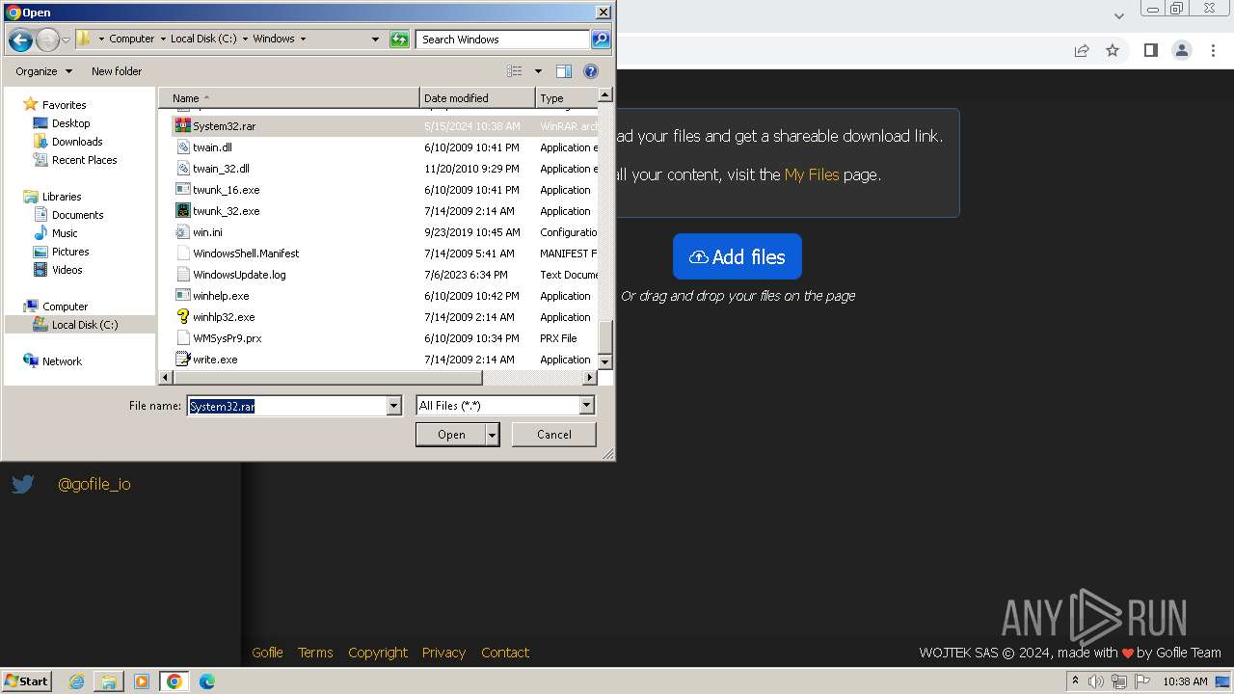Open the Chrome three-dot menu
The height and width of the screenshot is (694, 1234).
[x=1214, y=50]
